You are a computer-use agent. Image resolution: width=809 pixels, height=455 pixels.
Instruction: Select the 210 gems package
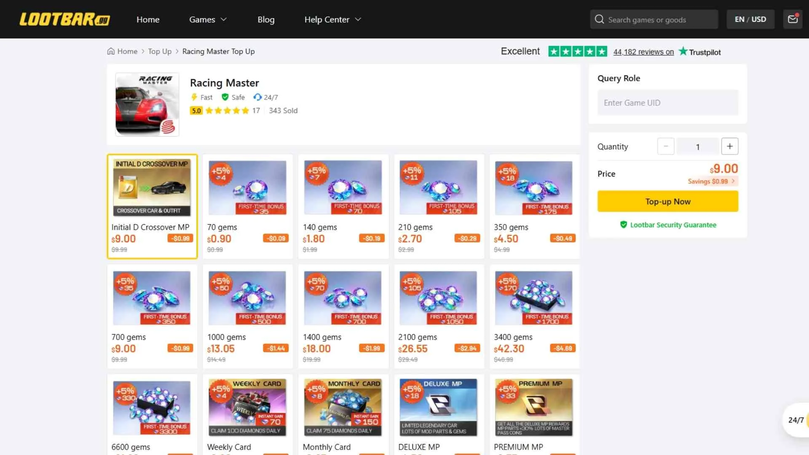(x=439, y=206)
